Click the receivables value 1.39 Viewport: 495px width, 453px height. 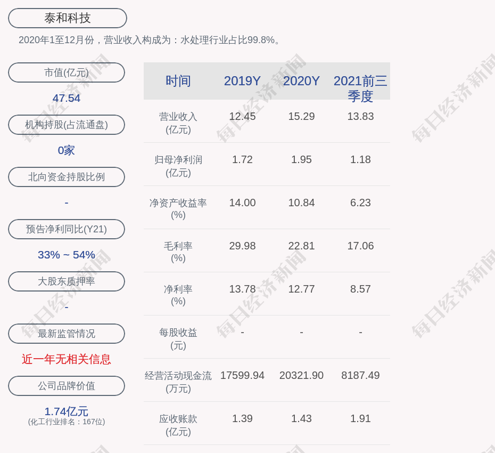pos(243,418)
